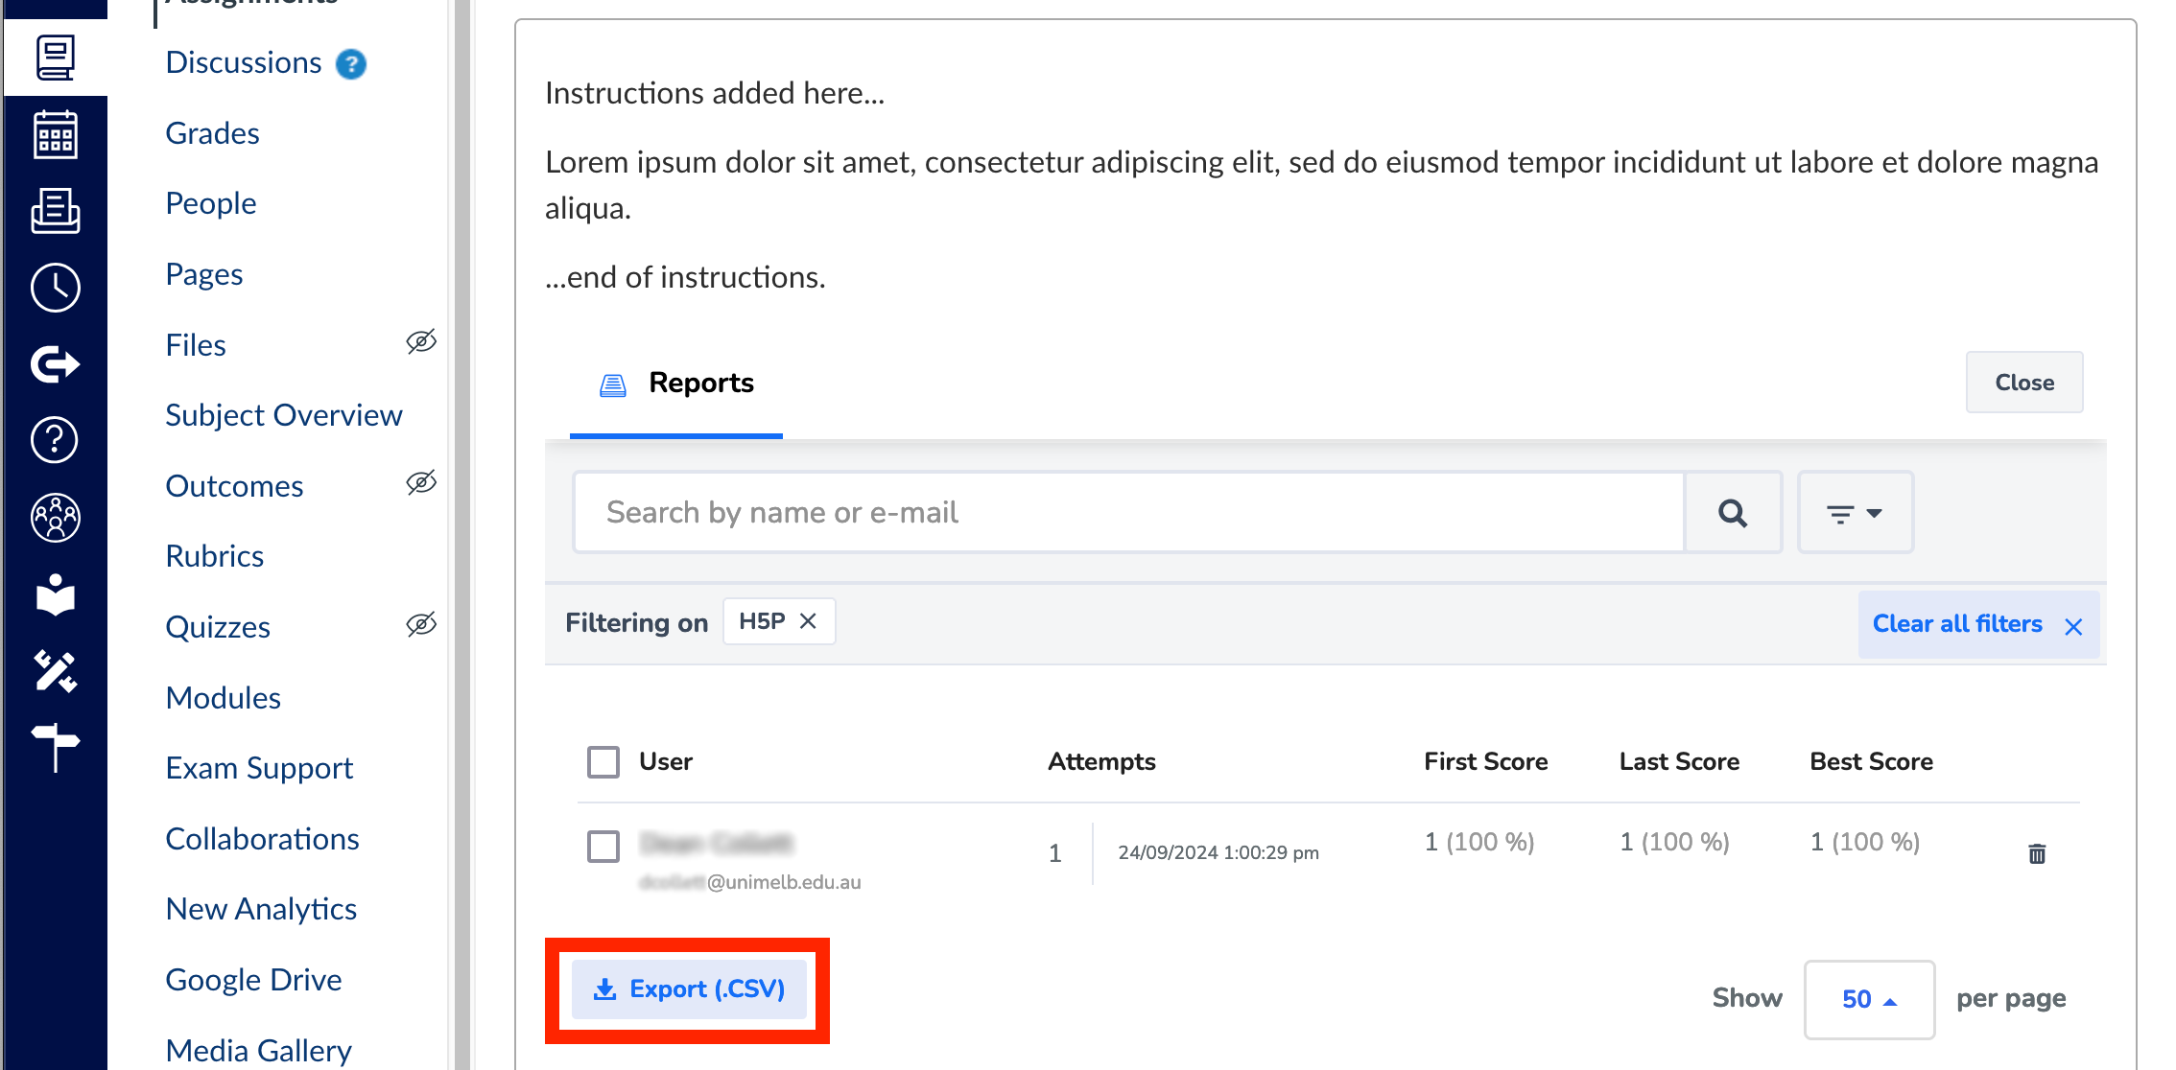Click Export (.CSV) button
Image resolution: width=2176 pixels, height=1070 pixels.
689,989
